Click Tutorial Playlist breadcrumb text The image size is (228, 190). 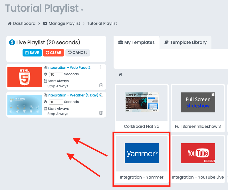pyautogui.click(x=102, y=23)
